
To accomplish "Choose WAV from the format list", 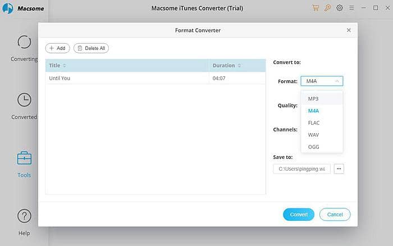I will click(322, 135).
